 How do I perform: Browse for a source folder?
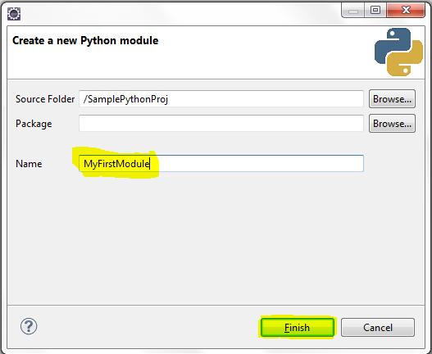click(x=392, y=99)
